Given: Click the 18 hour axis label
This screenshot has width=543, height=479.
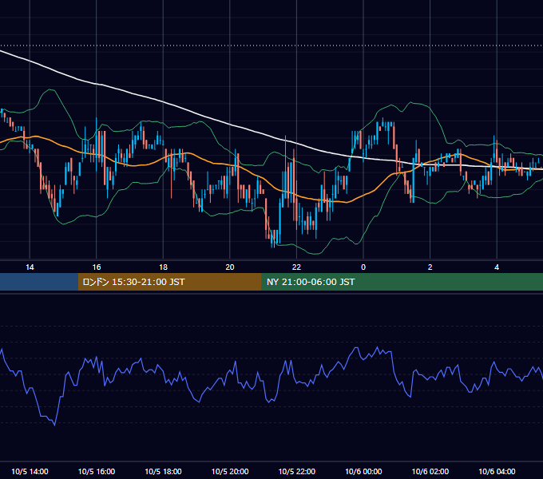Looking at the screenshot, I should pyautogui.click(x=163, y=267).
